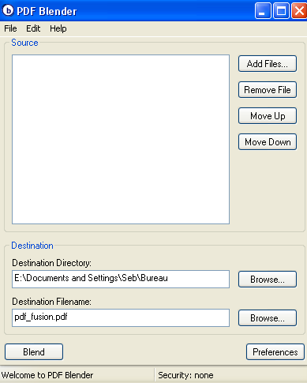307x383 pixels.
Task: Open the File menu
Action: [x=10, y=28]
